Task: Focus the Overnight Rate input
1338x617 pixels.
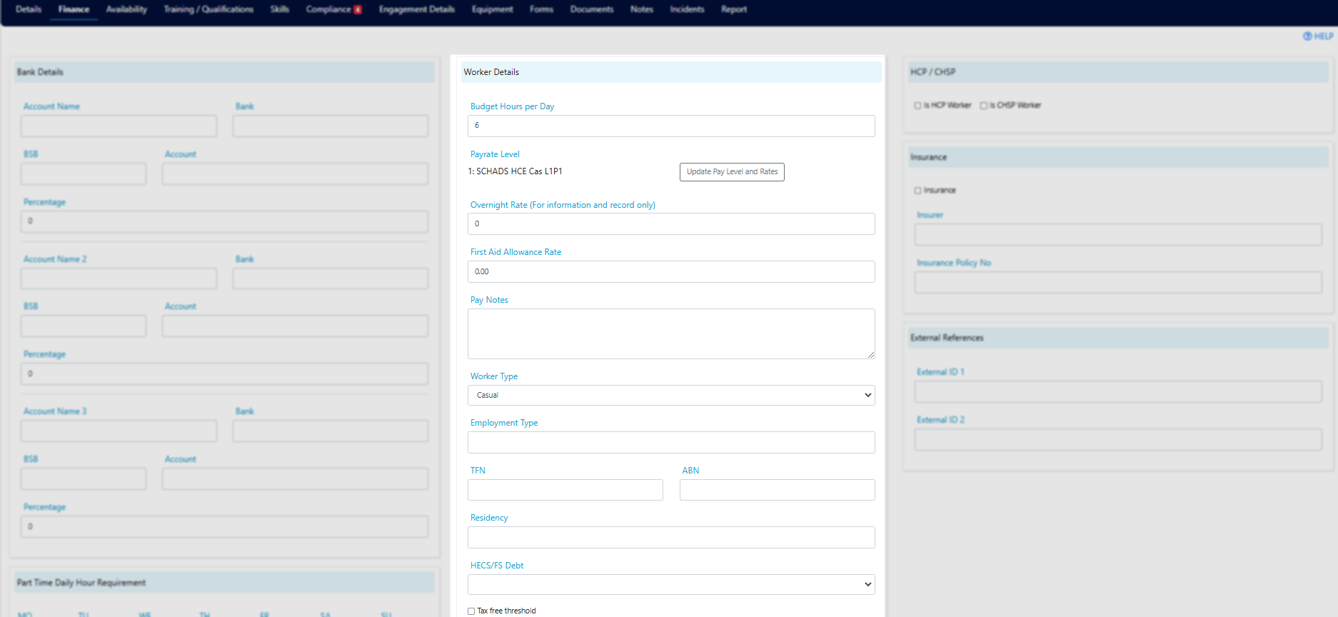Action: (671, 224)
